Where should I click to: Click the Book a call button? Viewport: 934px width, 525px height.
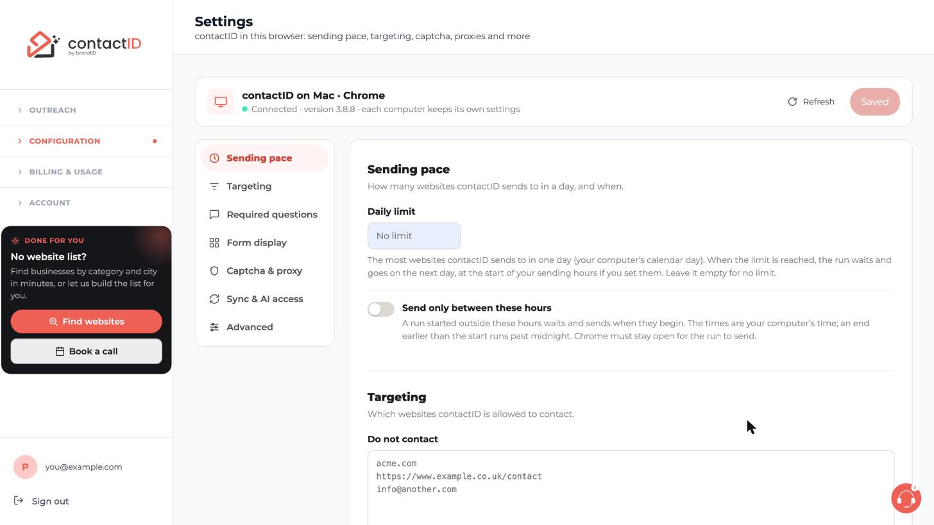pos(86,351)
